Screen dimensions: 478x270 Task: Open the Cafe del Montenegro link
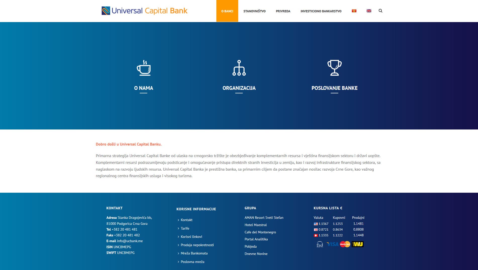tap(260, 232)
